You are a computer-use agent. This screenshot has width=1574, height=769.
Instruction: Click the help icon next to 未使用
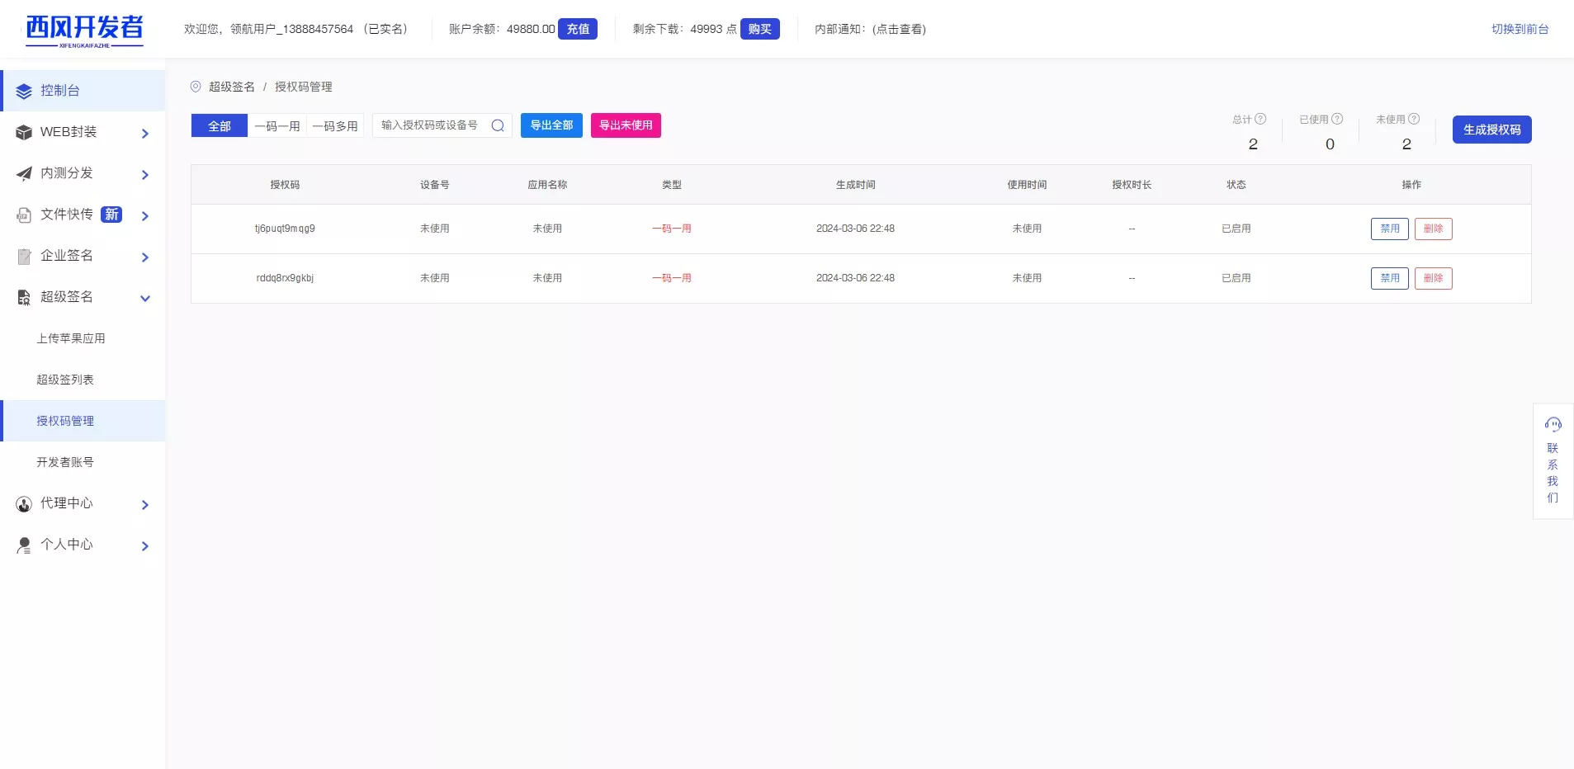tap(1414, 119)
